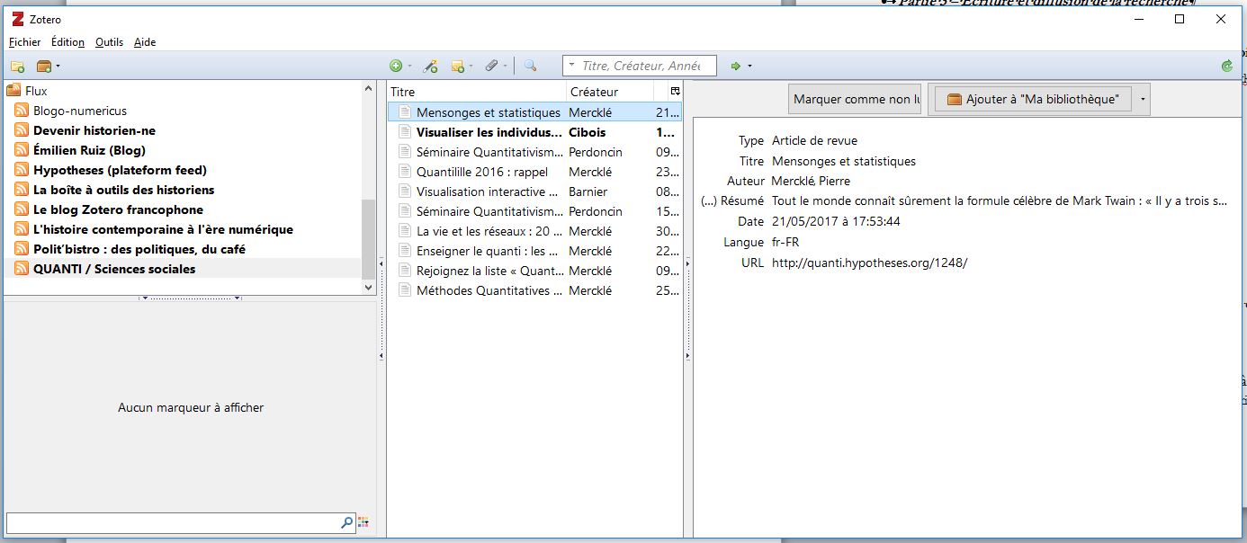Viewport: 1247px width, 543px height.
Task: Select Rejoignez la liste « Quant item
Action: (534, 271)
